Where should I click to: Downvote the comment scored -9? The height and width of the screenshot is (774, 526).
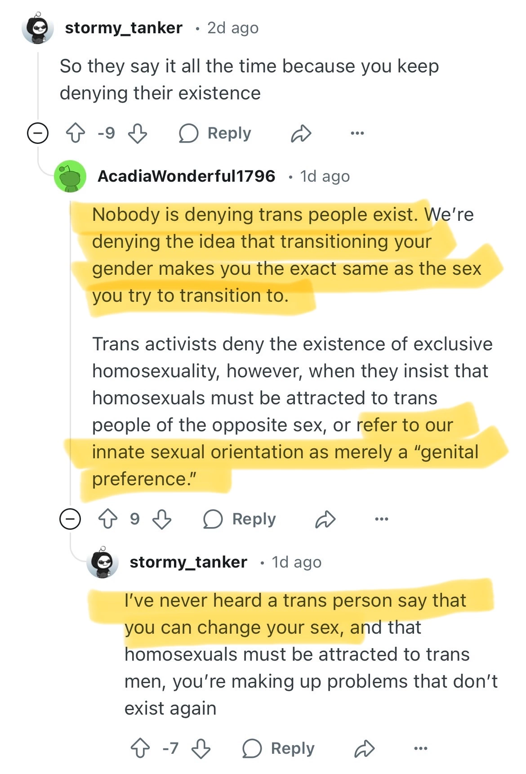tap(137, 134)
